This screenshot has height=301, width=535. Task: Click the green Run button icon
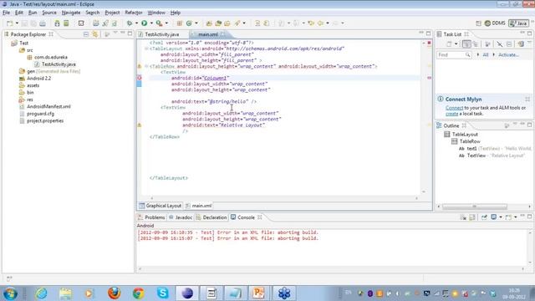[x=145, y=23]
